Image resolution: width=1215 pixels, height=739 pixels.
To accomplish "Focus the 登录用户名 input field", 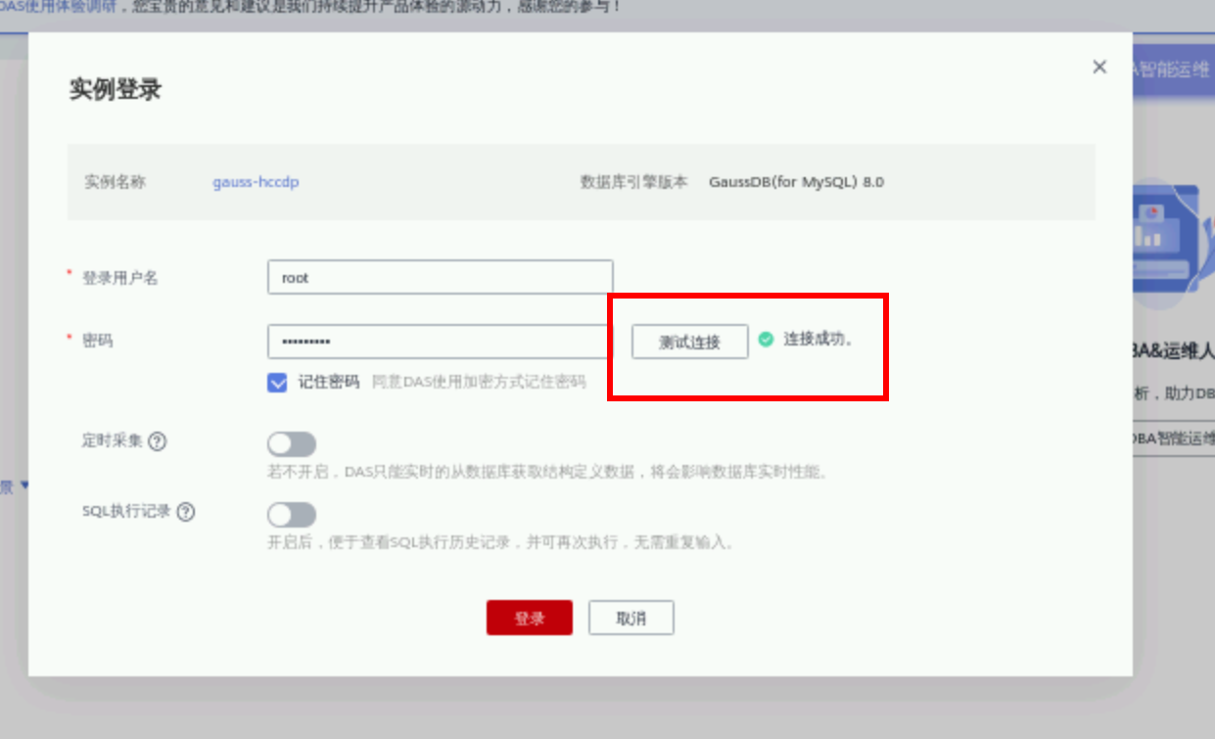I will pyautogui.click(x=441, y=277).
